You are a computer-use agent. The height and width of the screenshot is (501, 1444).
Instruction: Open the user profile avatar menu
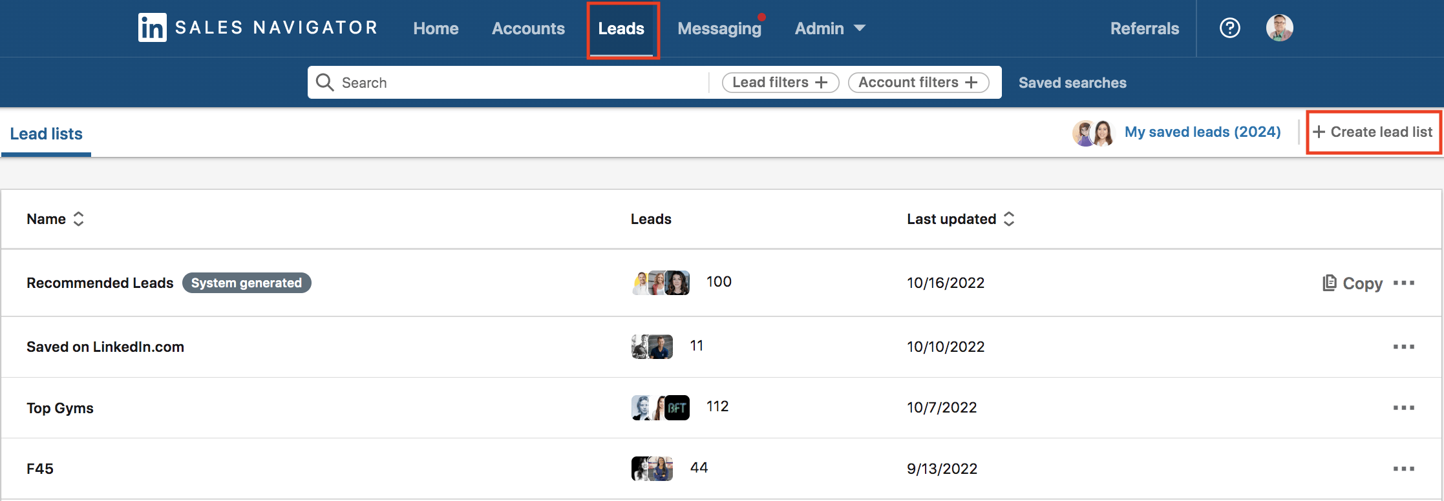point(1279,28)
